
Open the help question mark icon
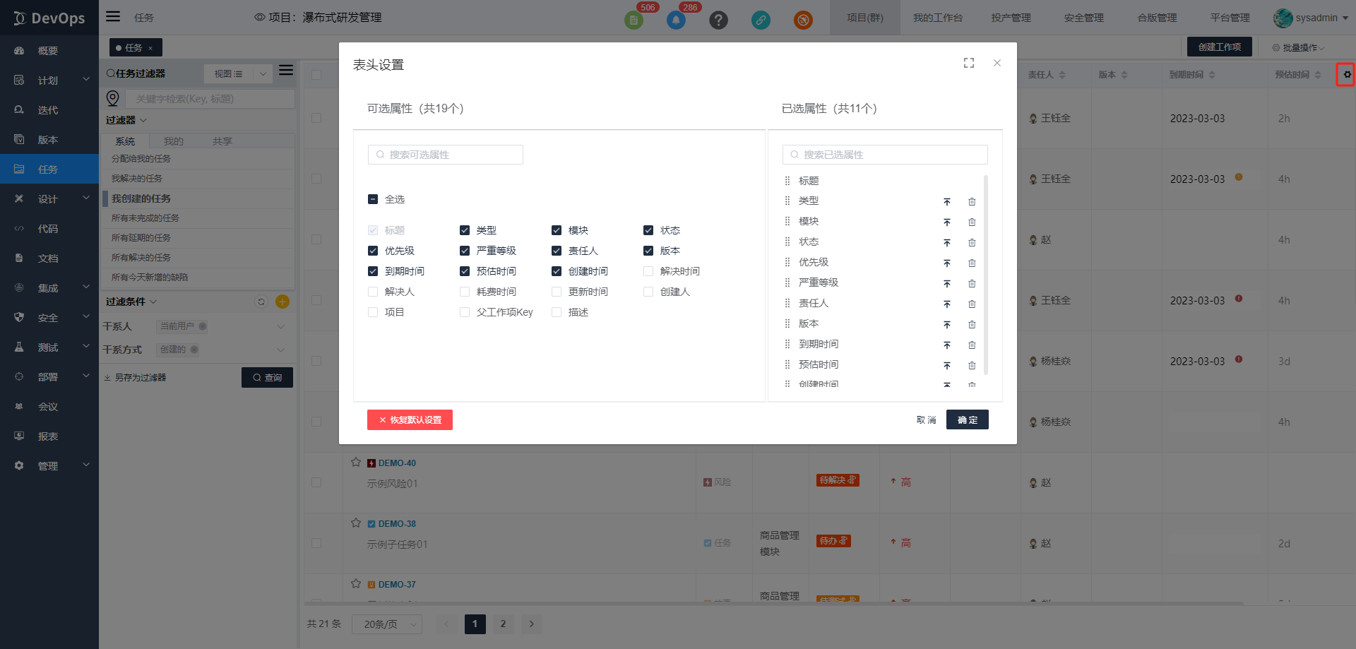[x=718, y=20]
